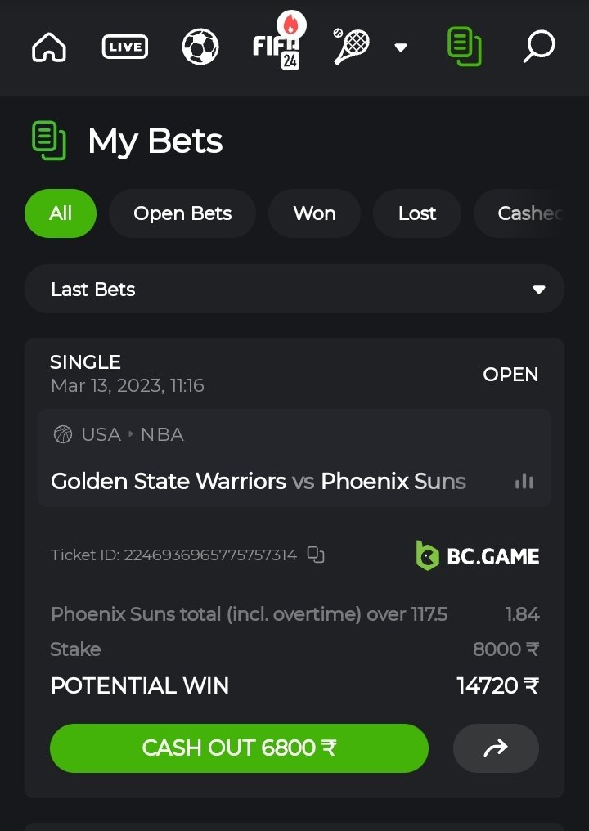
Task: Open search with the magnifier icon
Action: pos(539,47)
